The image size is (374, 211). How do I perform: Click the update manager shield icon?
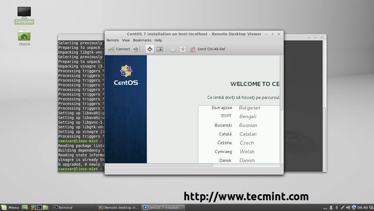pos(354,208)
